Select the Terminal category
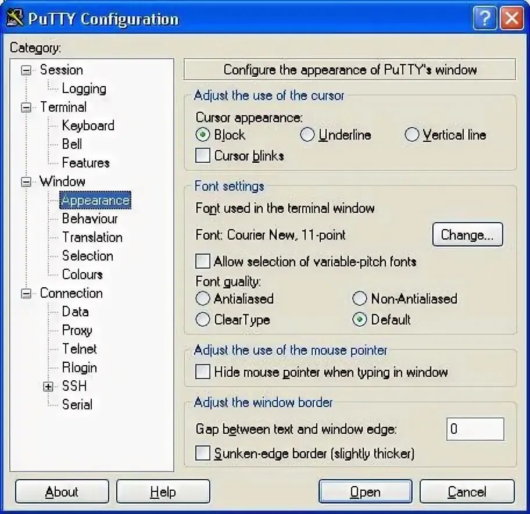530x514 pixels. 63,107
